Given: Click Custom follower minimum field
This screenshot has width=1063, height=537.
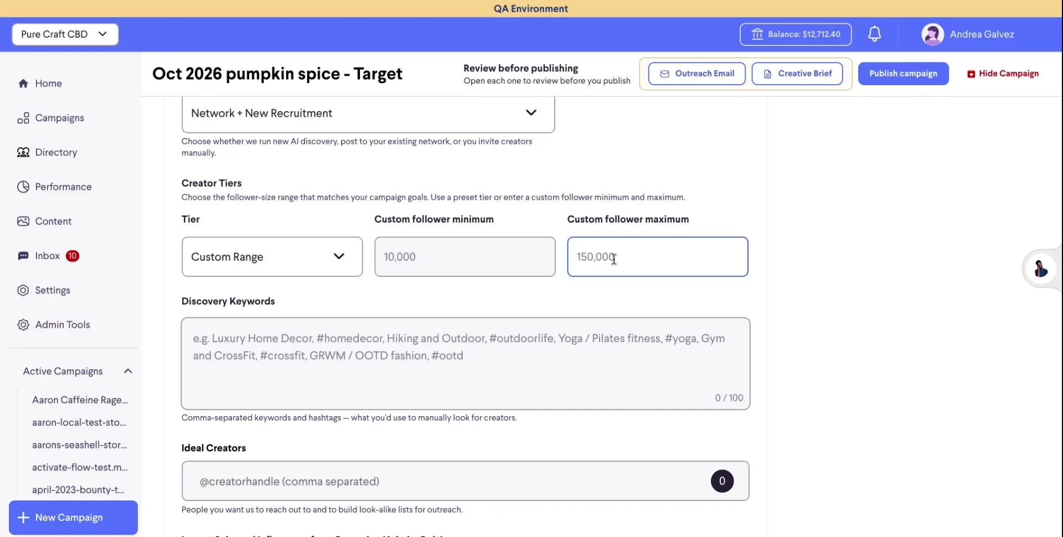Looking at the screenshot, I should 465,257.
